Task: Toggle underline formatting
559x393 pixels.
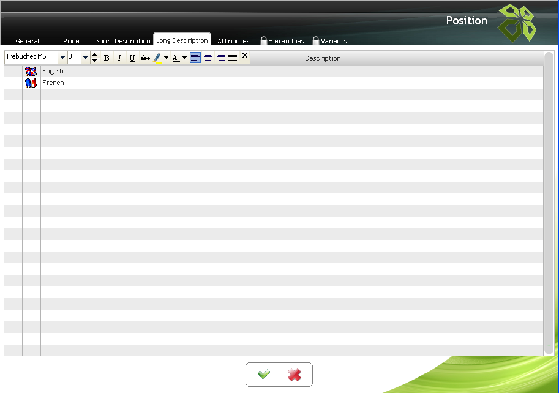Action: pos(132,58)
